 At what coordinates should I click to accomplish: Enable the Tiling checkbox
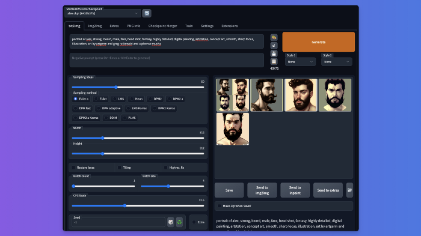coord(119,167)
